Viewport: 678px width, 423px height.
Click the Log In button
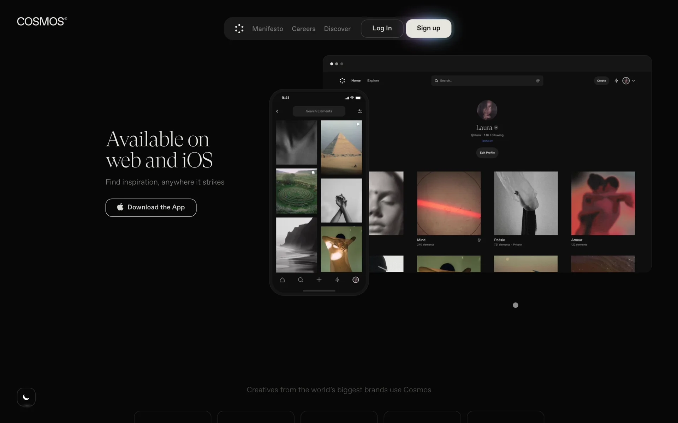click(382, 28)
